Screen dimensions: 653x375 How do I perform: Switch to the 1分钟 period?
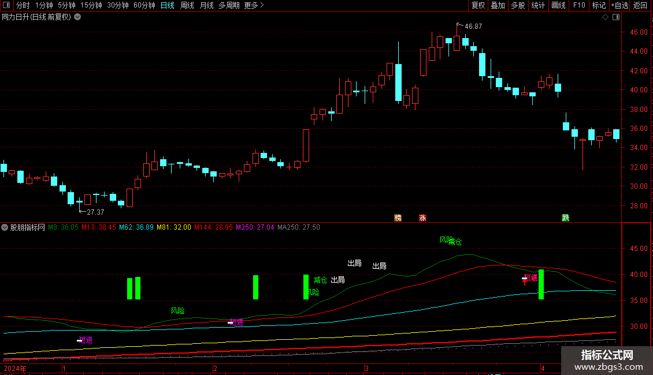coord(44,5)
